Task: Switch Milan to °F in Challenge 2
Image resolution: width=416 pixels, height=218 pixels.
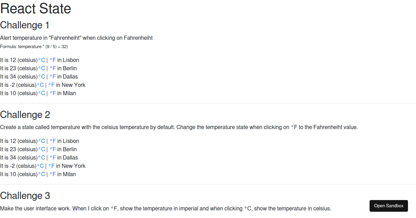Action: pos(53,174)
